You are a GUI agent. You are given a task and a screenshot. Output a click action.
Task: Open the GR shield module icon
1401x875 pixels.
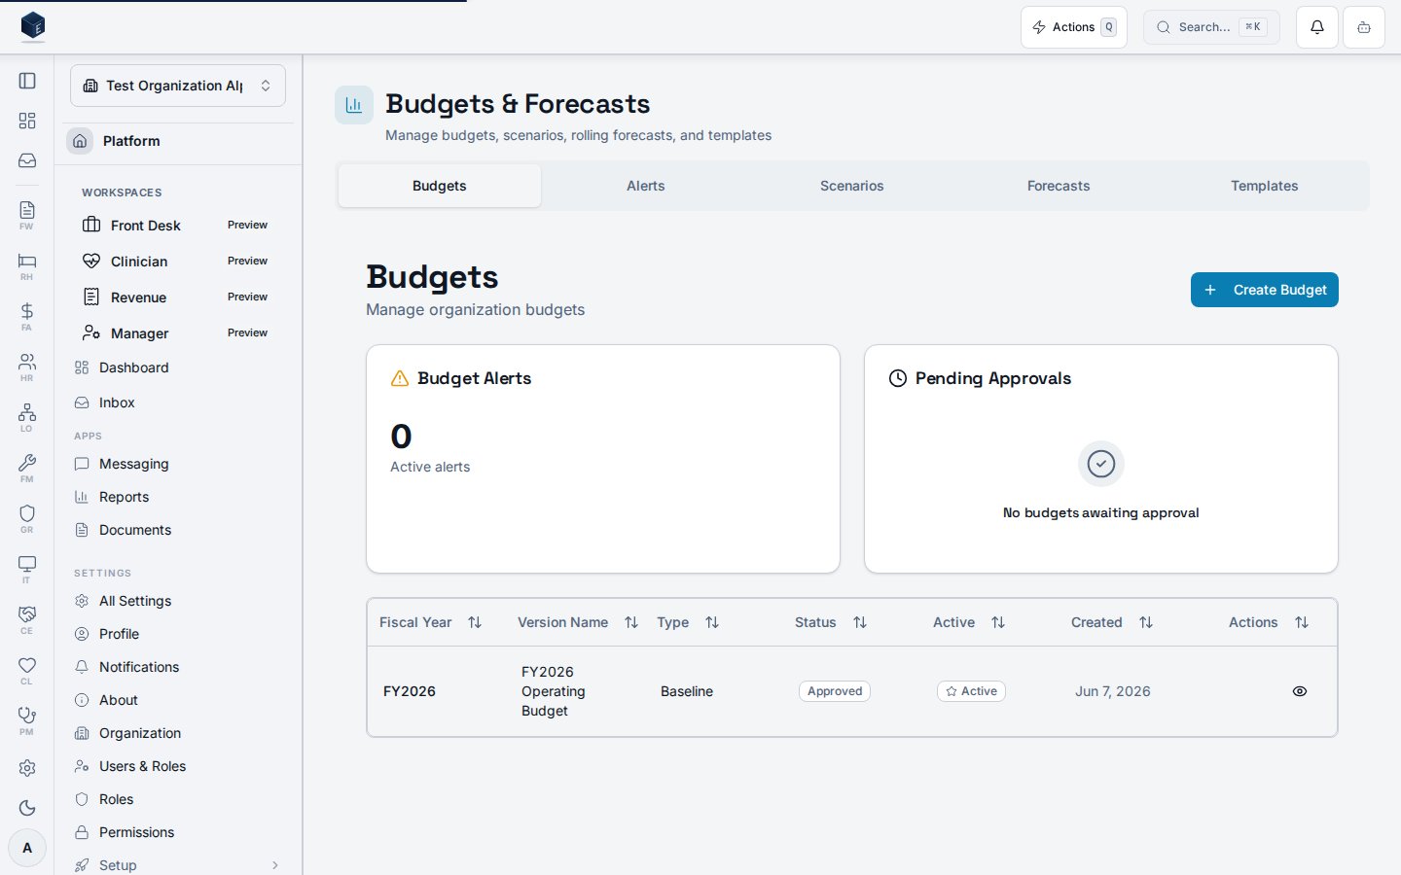pyautogui.click(x=27, y=518)
